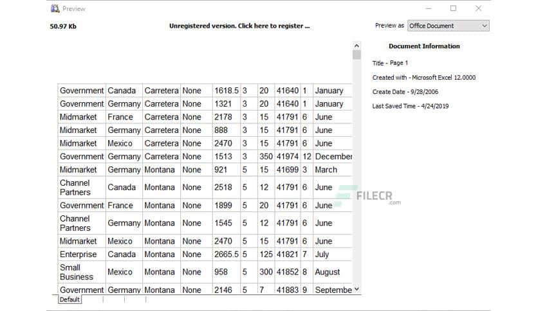This screenshot has height=311, width=538.
Task: Click the '41821' cell
Action: tap(288, 254)
